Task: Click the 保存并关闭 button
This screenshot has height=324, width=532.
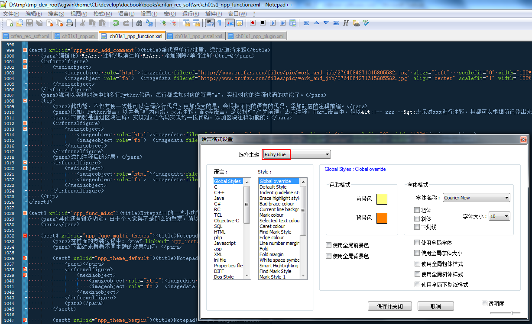Action: (x=389, y=306)
